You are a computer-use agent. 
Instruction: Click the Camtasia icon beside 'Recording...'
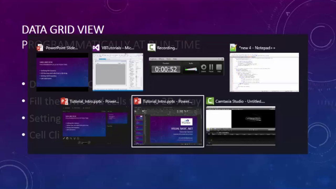tap(151, 48)
